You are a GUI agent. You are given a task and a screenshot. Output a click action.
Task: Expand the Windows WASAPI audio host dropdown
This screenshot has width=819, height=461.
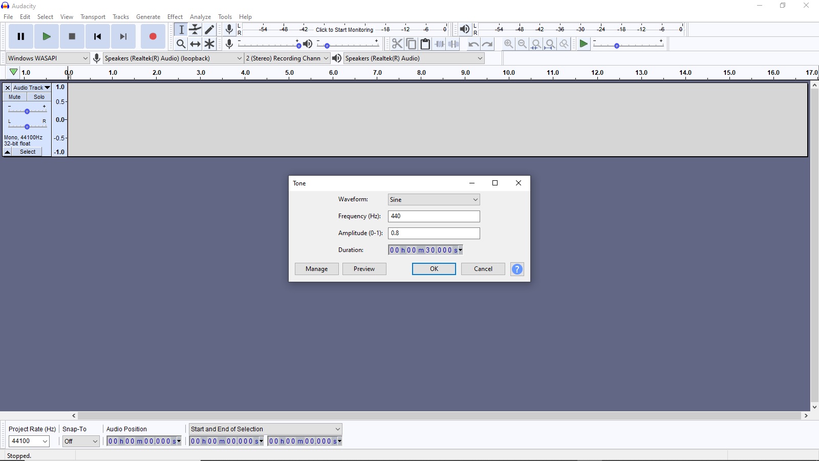(48, 58)
